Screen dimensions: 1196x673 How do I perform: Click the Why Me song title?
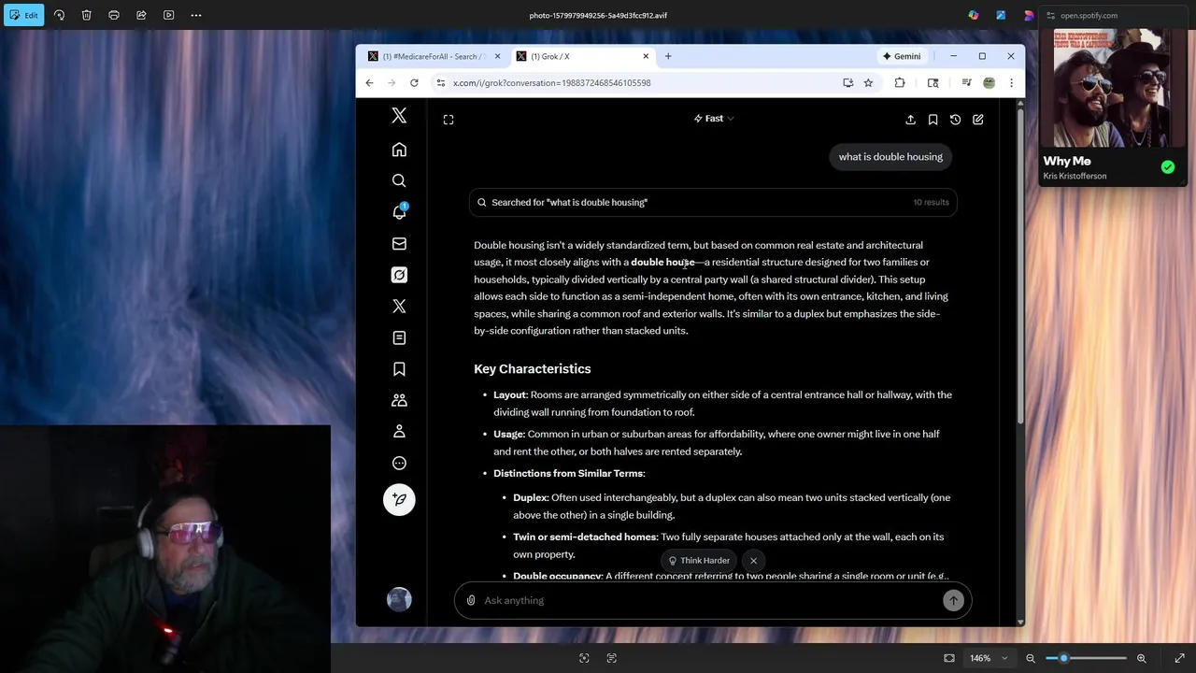point(1067,161)
